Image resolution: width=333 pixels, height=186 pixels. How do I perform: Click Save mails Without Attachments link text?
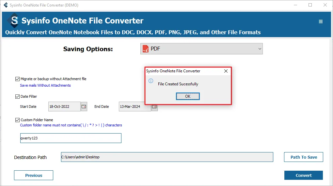(45, 85)
